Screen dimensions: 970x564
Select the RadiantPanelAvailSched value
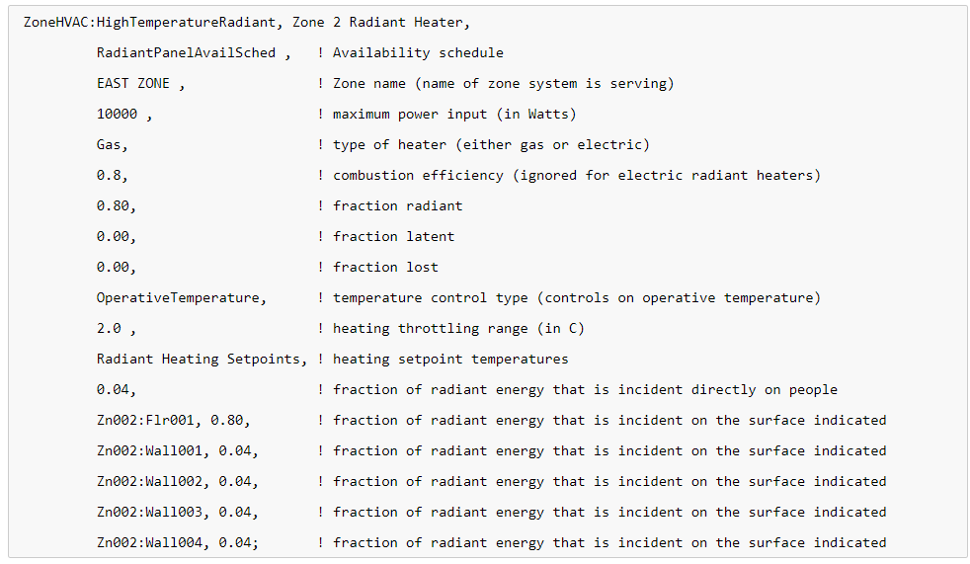(x=187, y=52)
